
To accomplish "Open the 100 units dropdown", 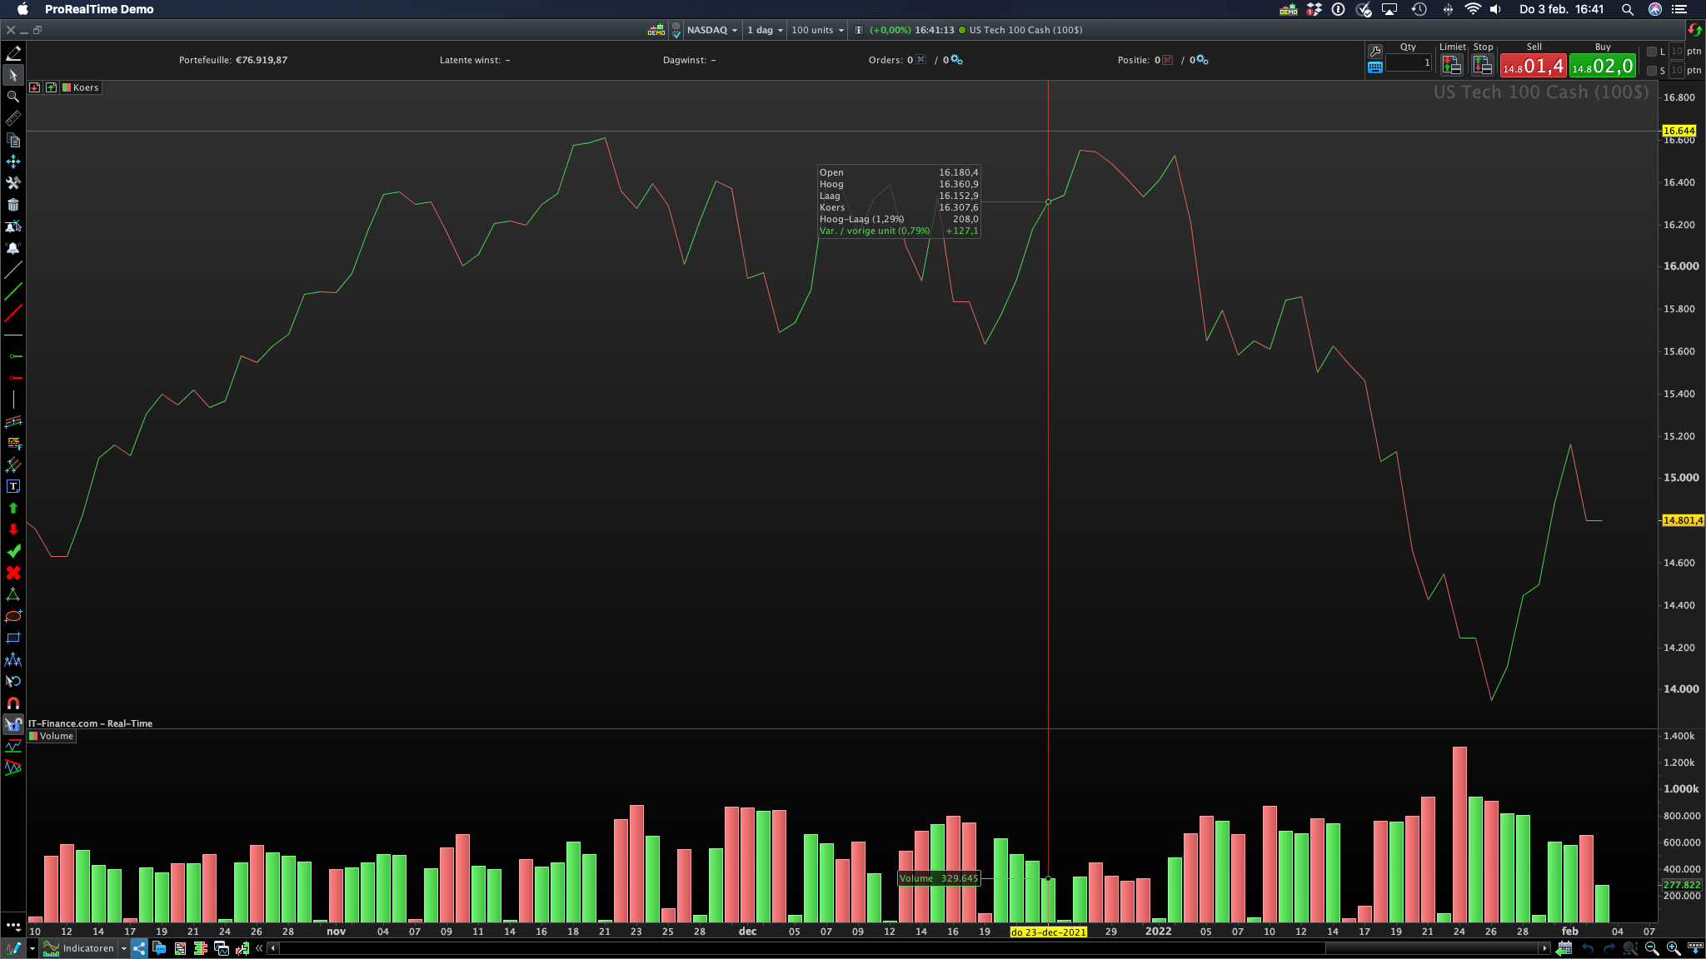I will [x=817, y=30].
